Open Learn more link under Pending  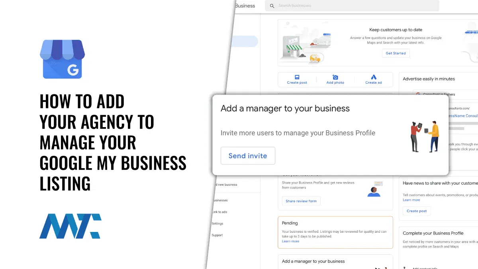click(x=290, y=242)
